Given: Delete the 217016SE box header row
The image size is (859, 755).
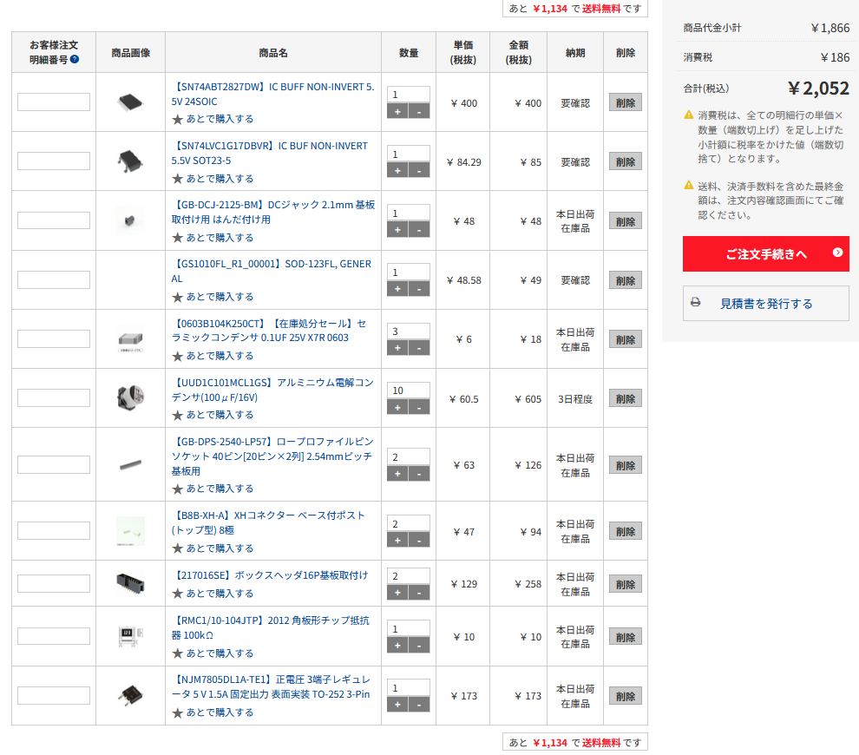Looking at the screenshot, I should pos(625,584).
